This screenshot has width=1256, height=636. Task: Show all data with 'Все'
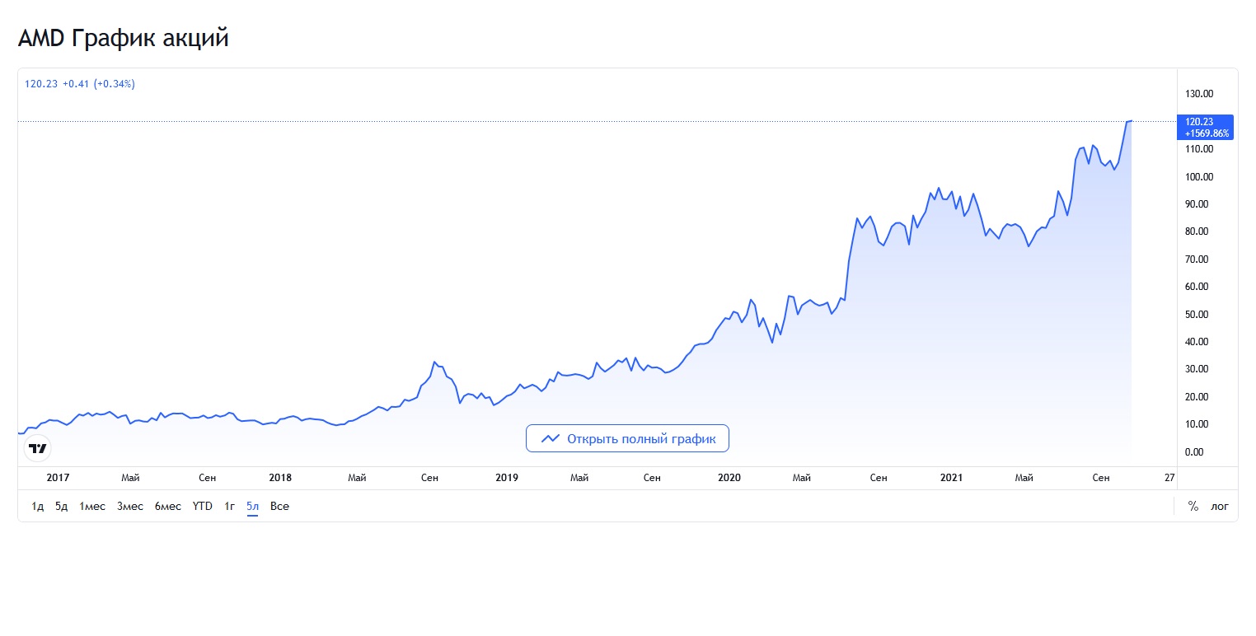click(279, 506)
